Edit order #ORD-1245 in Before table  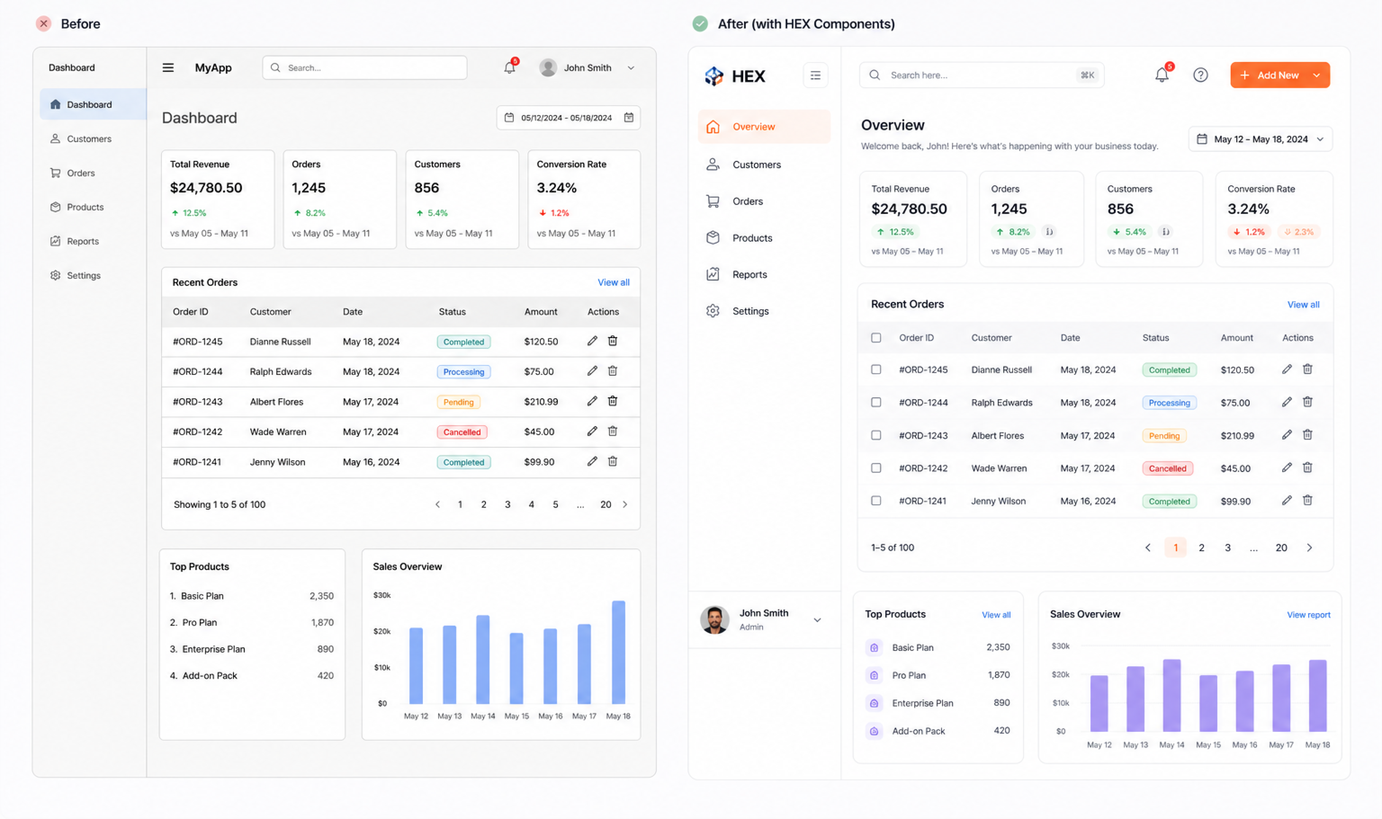[x=592, y=341]
